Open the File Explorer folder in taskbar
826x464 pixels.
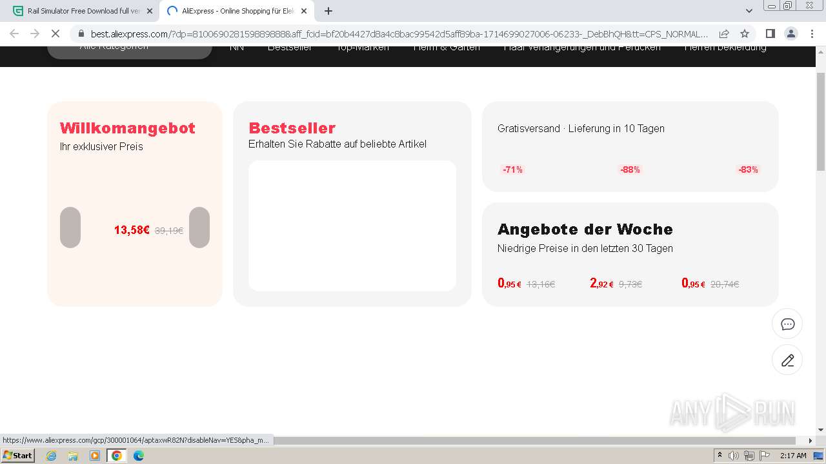coord(73,456)
